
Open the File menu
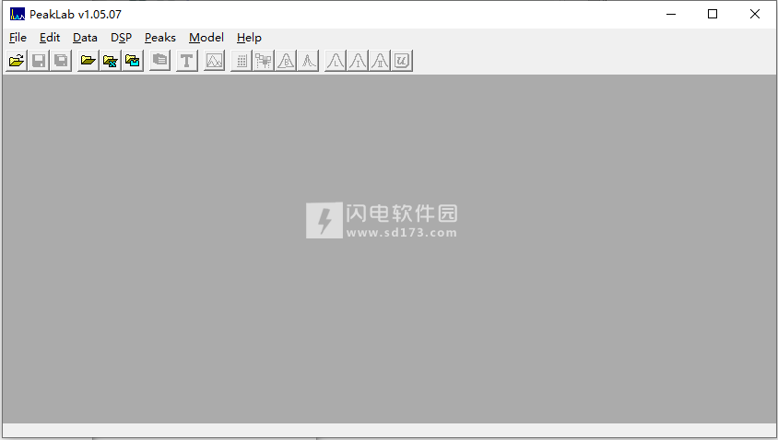pos(18,38)
